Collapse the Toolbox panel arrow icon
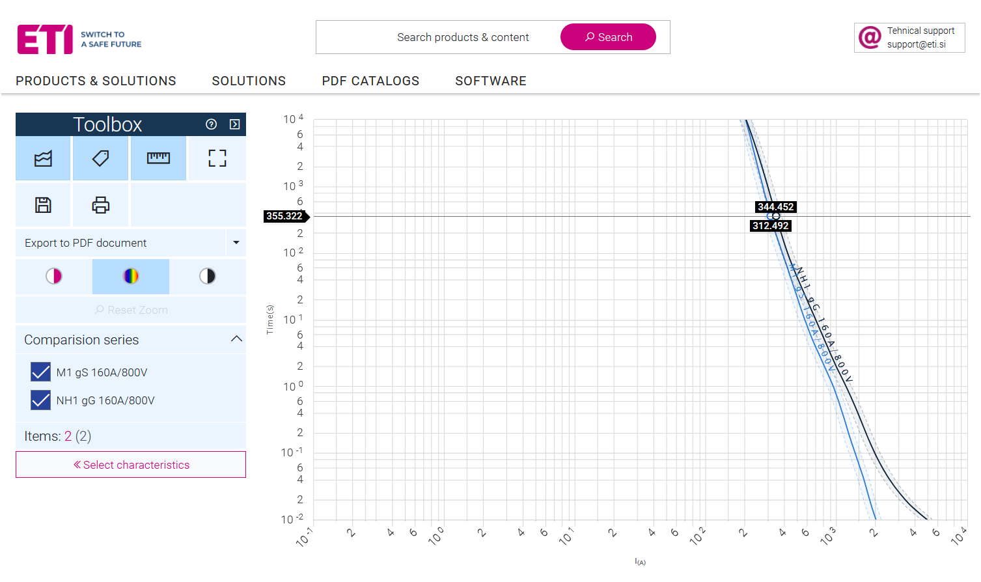 (x=234, y=124)
